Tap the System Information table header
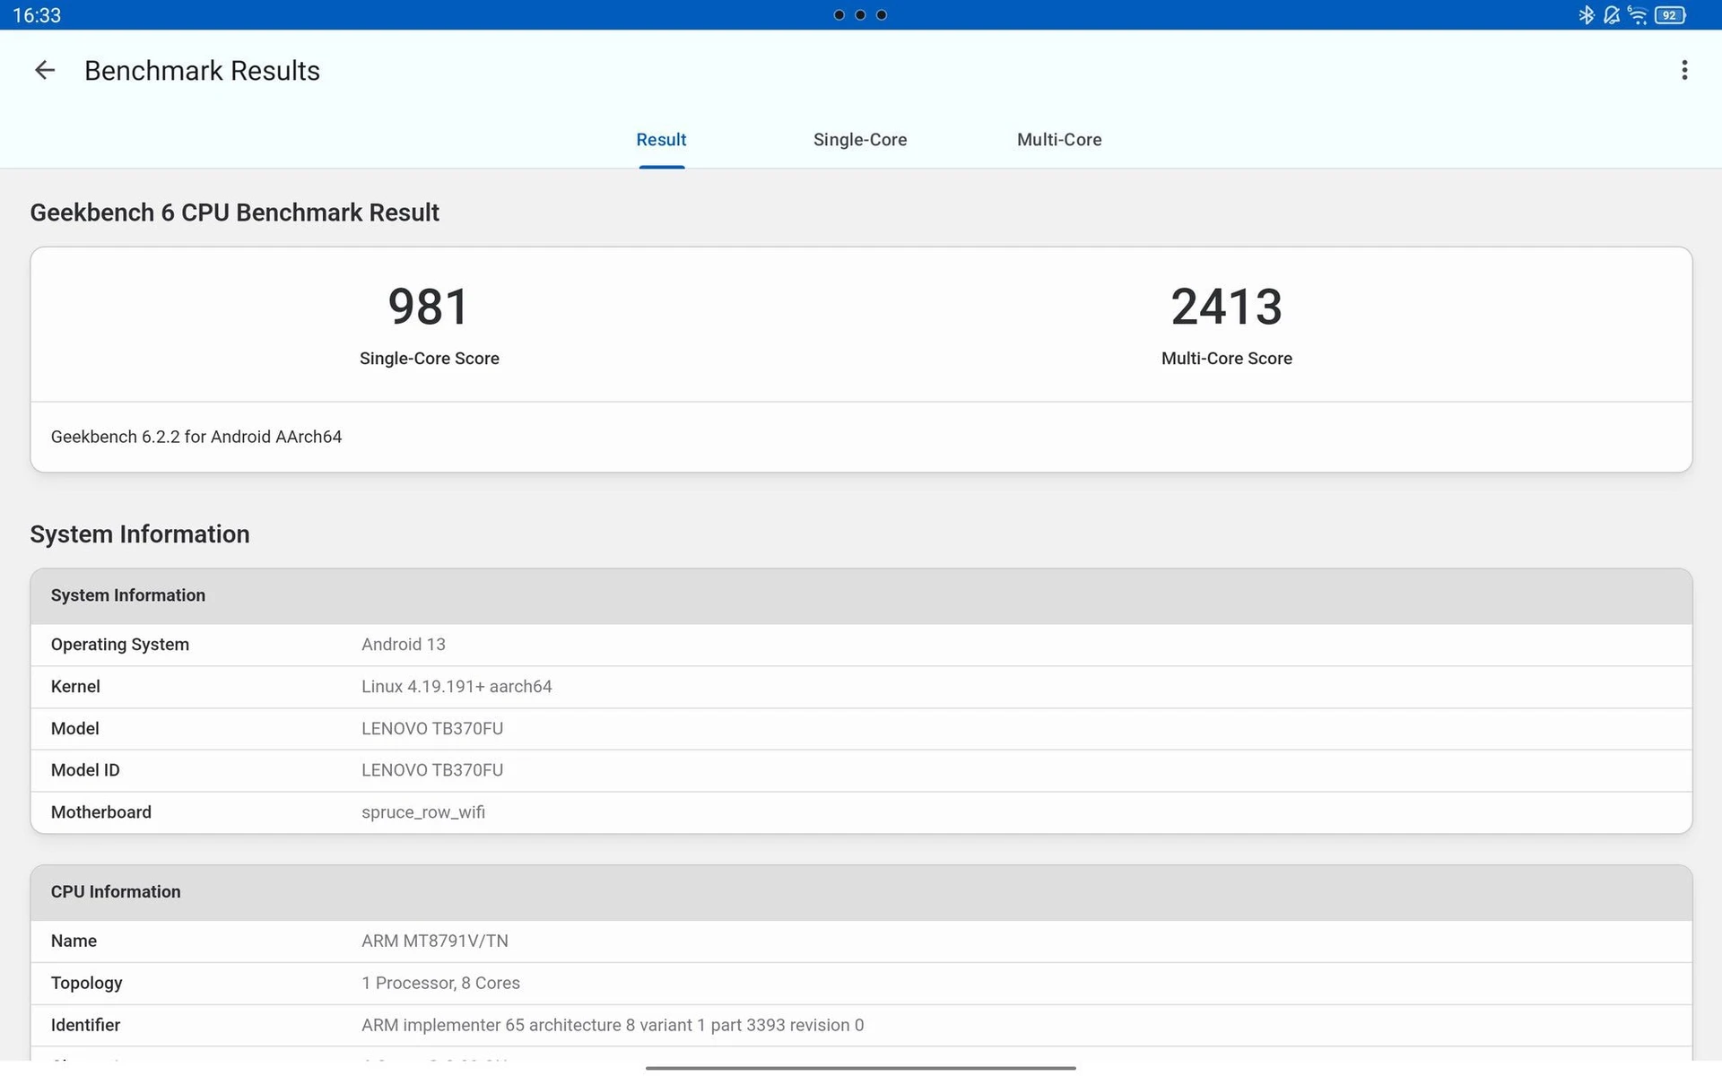The image size is (1722, 1076). pyautogui.click(x=861, y=595)
